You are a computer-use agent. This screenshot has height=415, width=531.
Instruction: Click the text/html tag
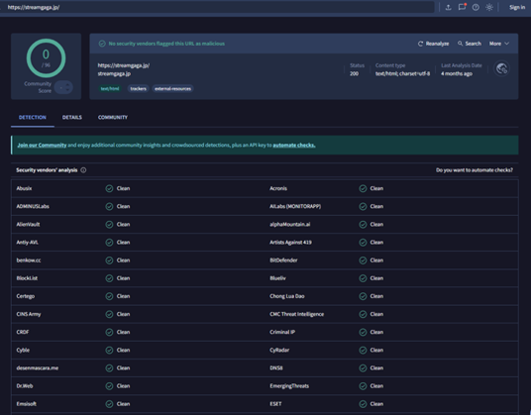pyautogui.click(x=110, y=89)
